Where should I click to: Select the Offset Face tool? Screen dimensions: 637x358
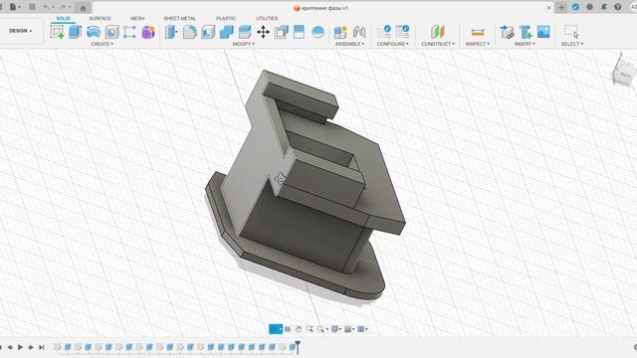(x=245, y=32)
